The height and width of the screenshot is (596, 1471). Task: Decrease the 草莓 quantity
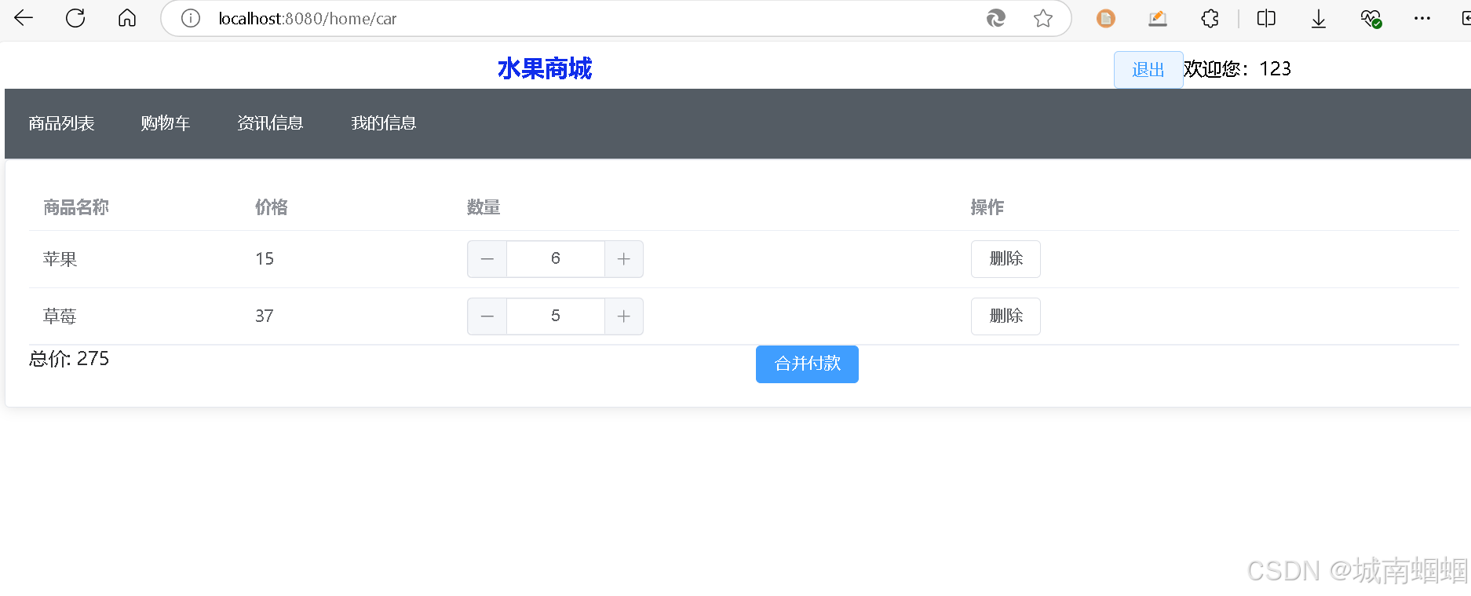click(x=487, y=316)
